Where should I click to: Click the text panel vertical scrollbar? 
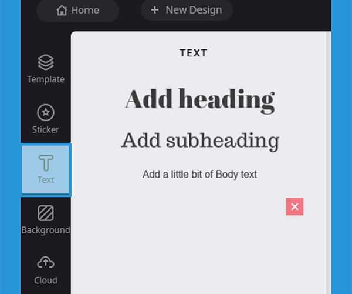point(329,163)
